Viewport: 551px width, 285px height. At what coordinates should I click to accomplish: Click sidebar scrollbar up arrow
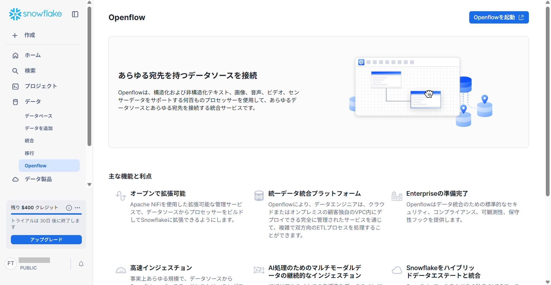click(89, 2)
